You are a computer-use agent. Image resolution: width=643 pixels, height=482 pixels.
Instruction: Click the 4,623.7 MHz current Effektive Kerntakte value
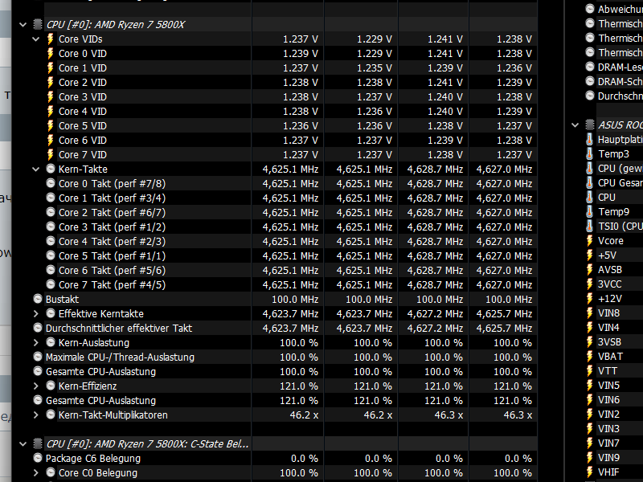point(290,314)
